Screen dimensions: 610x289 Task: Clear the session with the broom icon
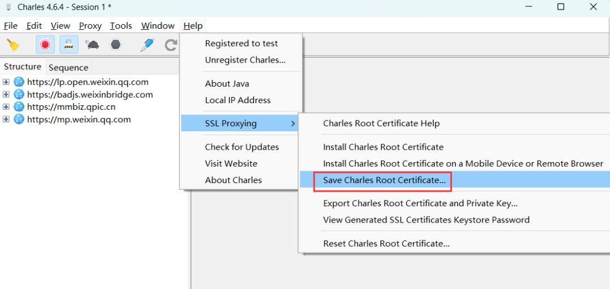tap(14, 45)
